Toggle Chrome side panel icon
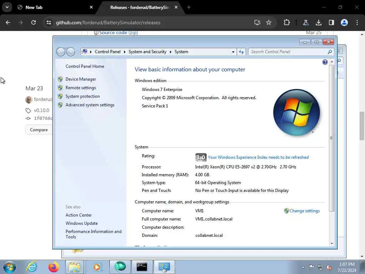Screen dimensions: 365x274 [331, 22]
